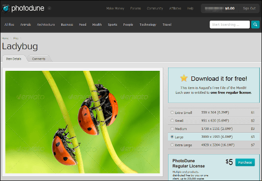This screenshot has width=262, height=181.
Task: Click the 951 x 630 (0.6MP) dimensions
Action: click(215, 121)
